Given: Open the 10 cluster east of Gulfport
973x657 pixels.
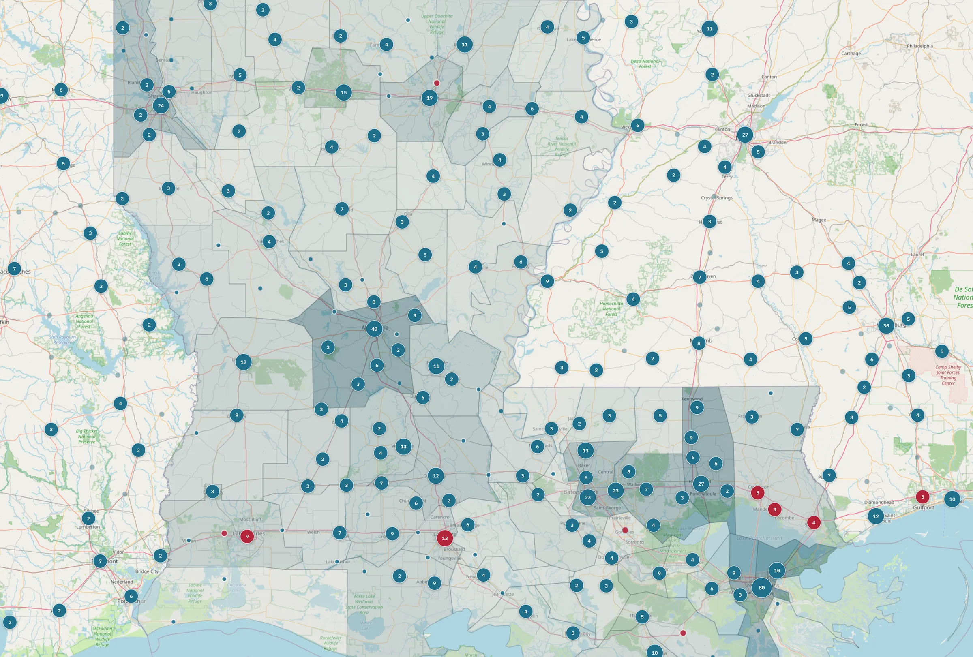Looking at the screenshot, I should click(952, 499).
